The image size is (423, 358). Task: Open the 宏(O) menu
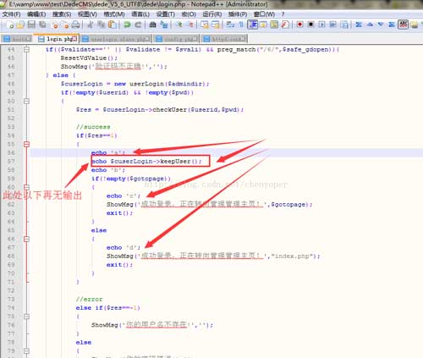click(189, 14)
